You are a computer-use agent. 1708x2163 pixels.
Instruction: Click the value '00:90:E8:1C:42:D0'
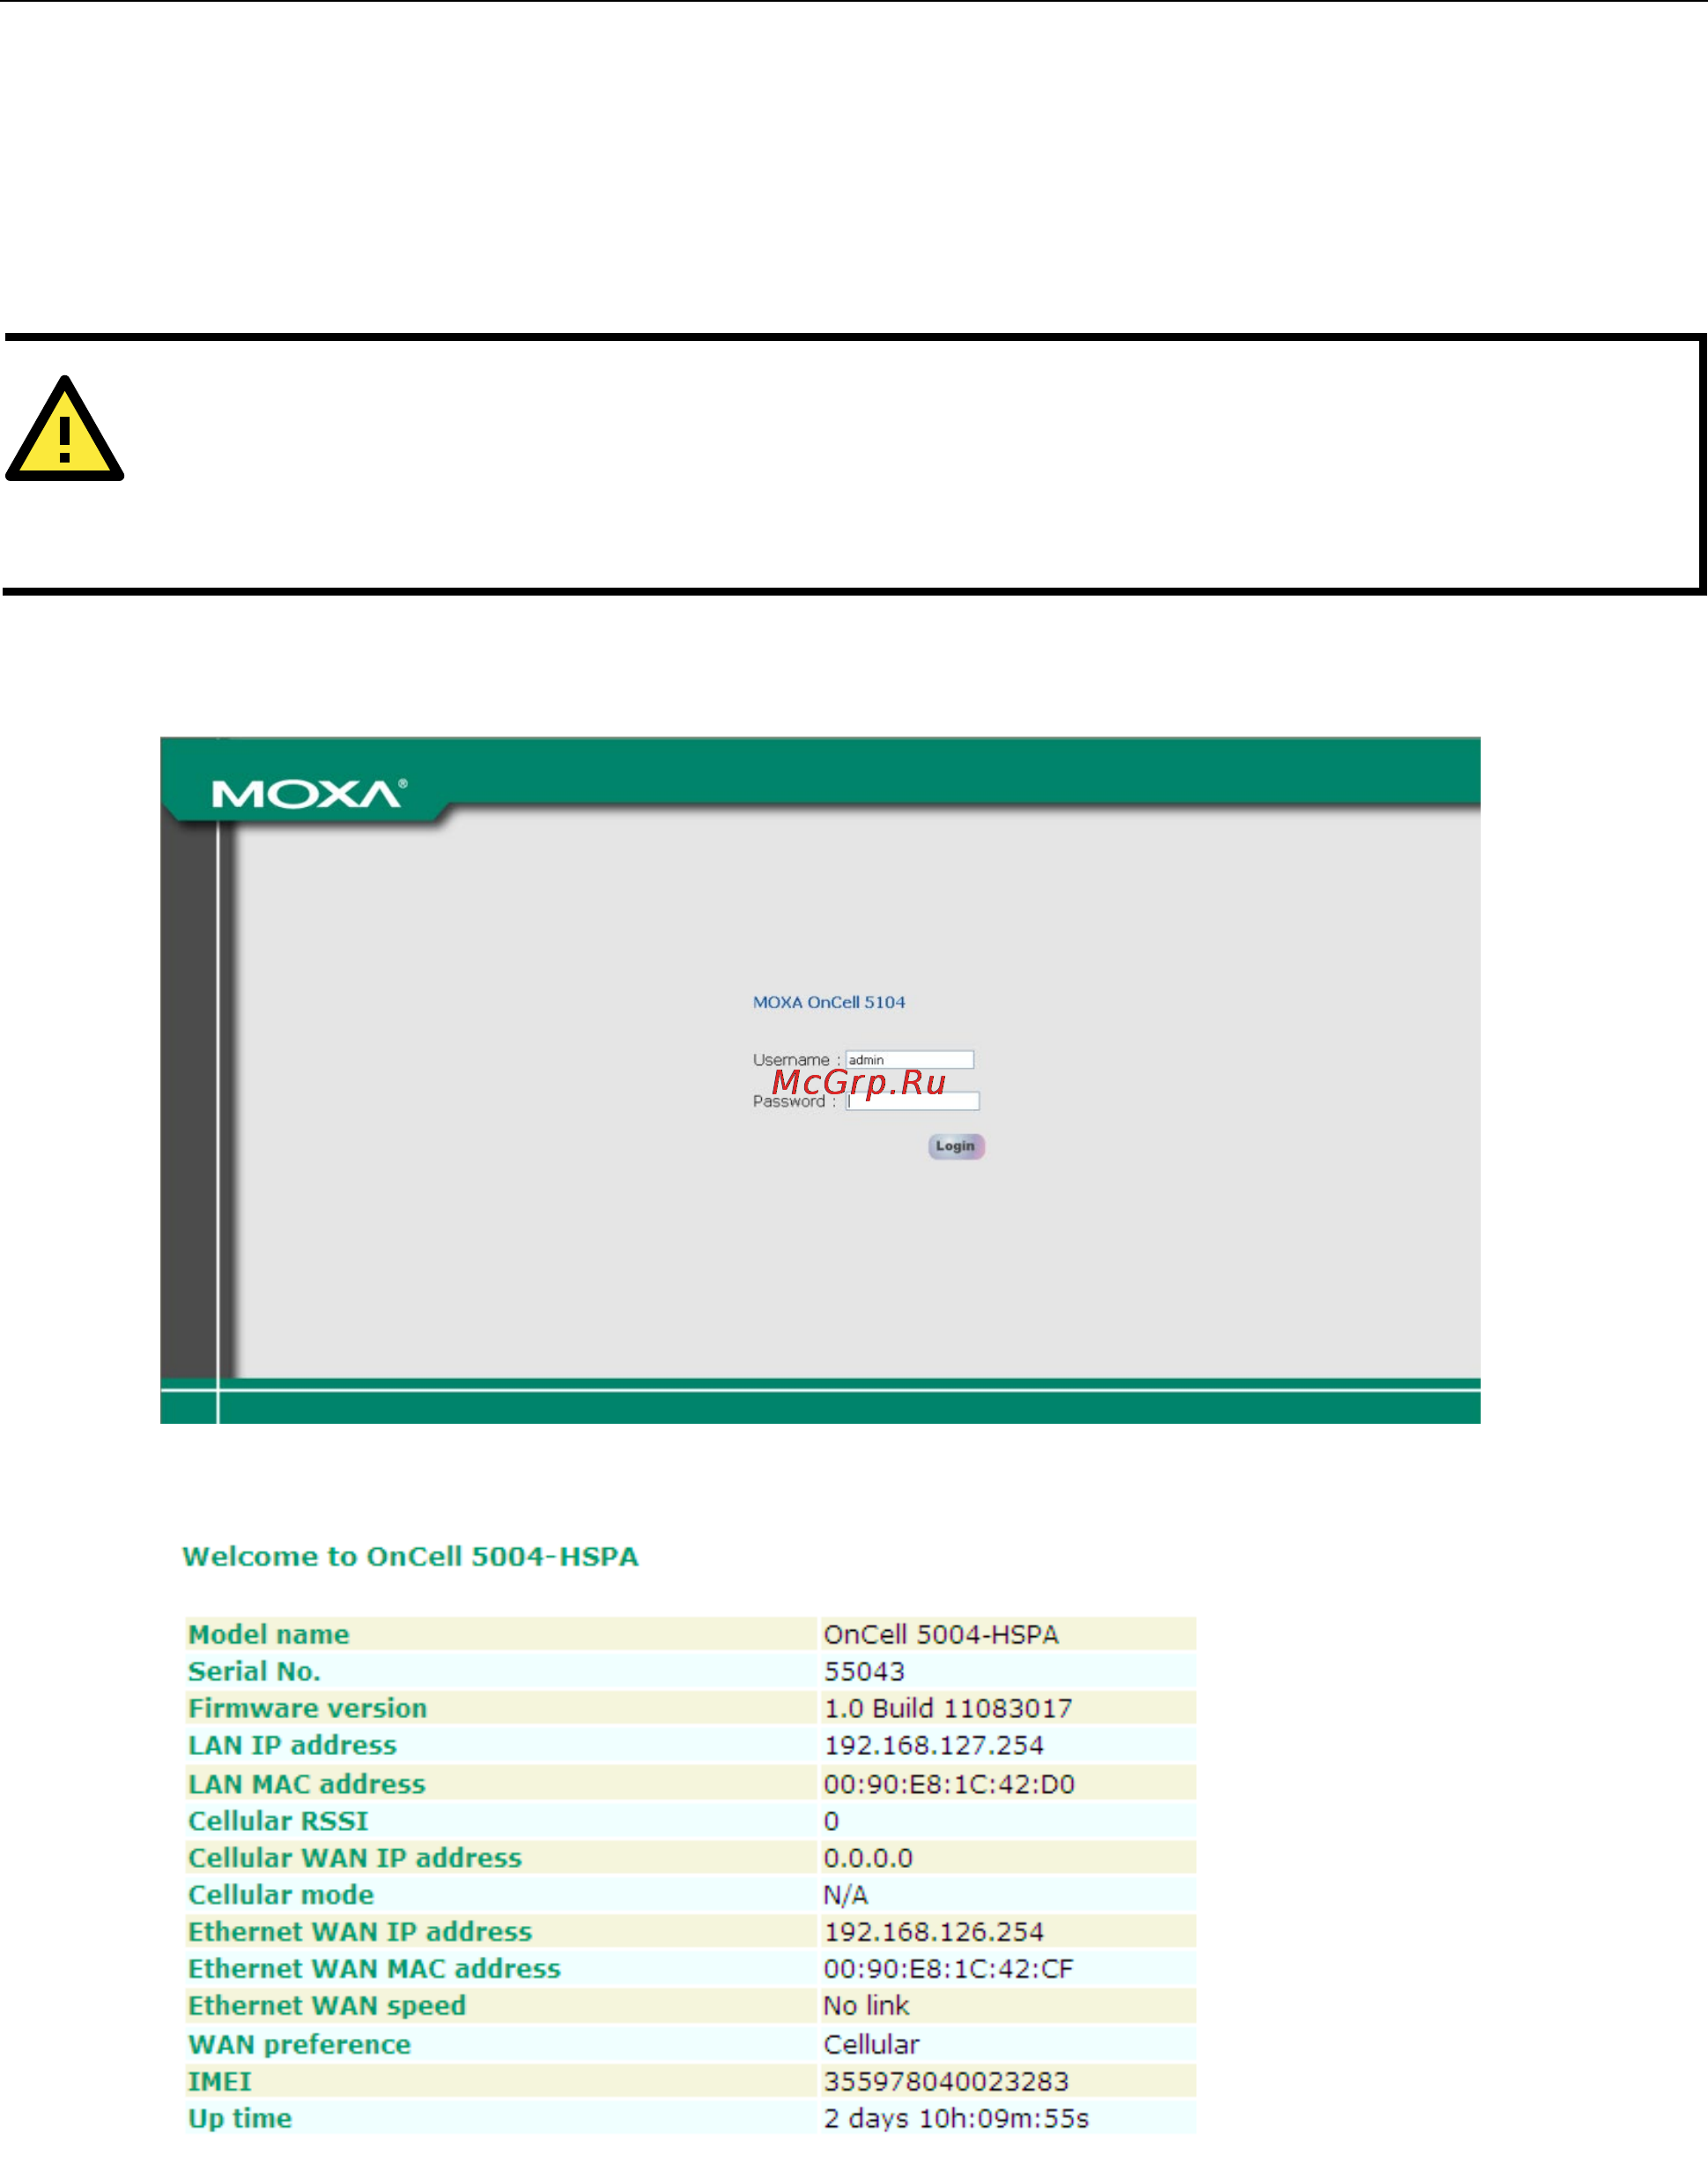click(949, 1784)
